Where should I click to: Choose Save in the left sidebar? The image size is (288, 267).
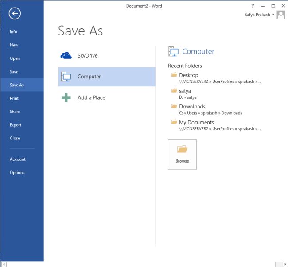tap(14, 72)
